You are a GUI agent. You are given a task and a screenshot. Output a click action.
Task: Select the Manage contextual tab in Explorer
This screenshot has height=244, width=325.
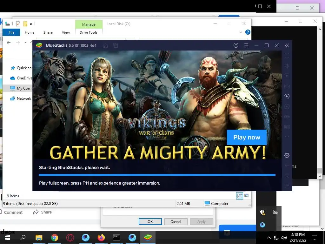point(89,24)
